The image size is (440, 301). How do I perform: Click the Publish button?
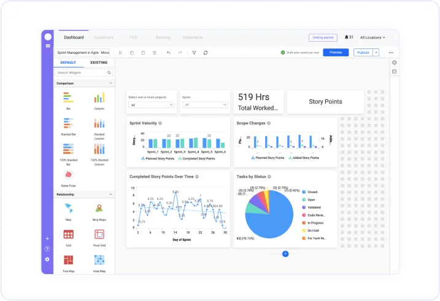point(363,52)
